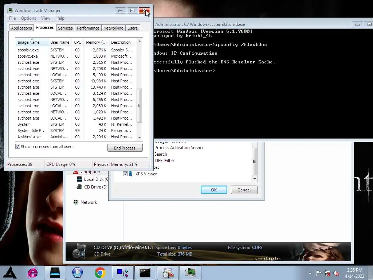The height and width of the screenshot is (280, 373).
Task: Open Google Chrome from the taskbar
Action: point(100,273)
